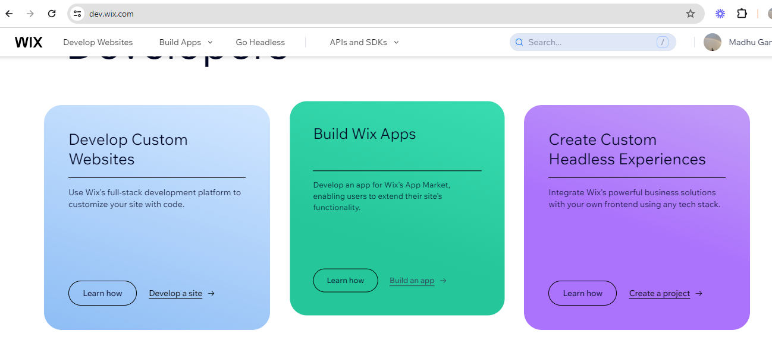772x340 pixels.
Task: Open the APIs and SDKs menu
Action: pos(359,42)
